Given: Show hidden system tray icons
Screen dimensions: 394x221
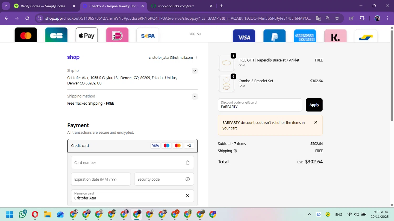Looking at the screenshot, I should pyautogui.click(x=309, y=214).
